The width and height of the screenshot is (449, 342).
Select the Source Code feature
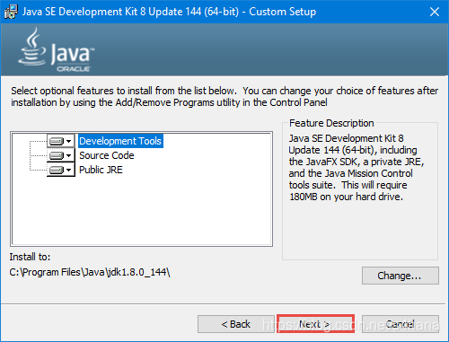(x=107, y=155)
